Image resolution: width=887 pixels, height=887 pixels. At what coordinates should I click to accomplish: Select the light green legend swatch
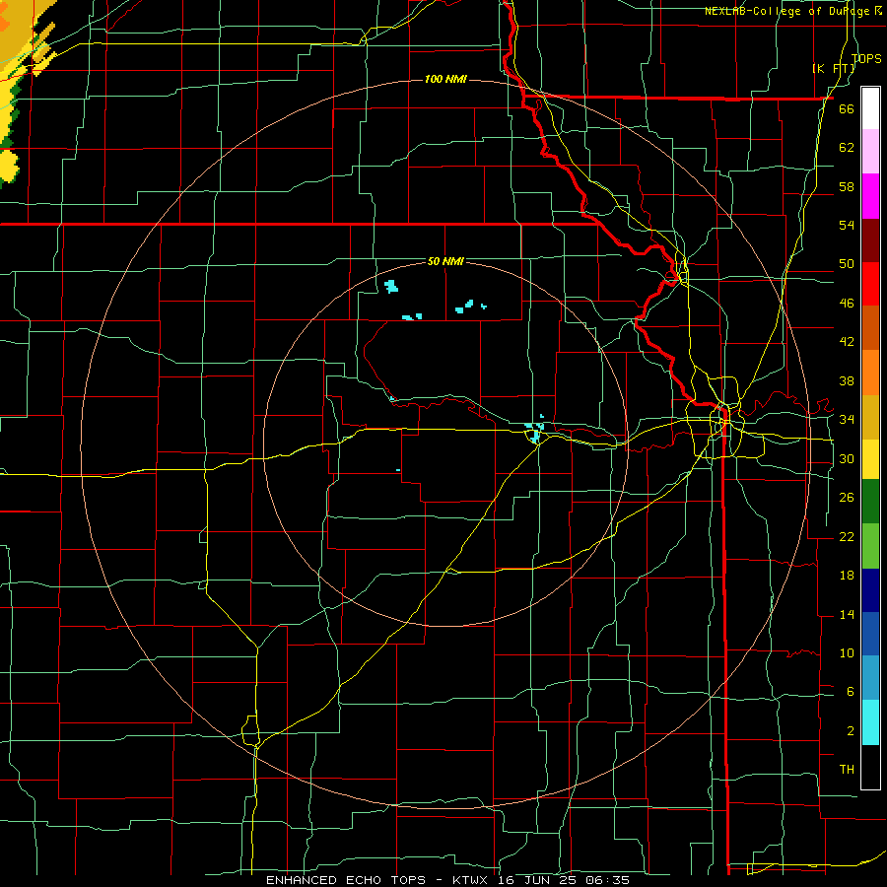[x=870, y=546]
